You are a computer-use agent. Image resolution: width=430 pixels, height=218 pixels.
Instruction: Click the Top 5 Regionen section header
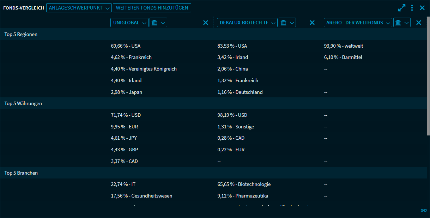(21, 34)
